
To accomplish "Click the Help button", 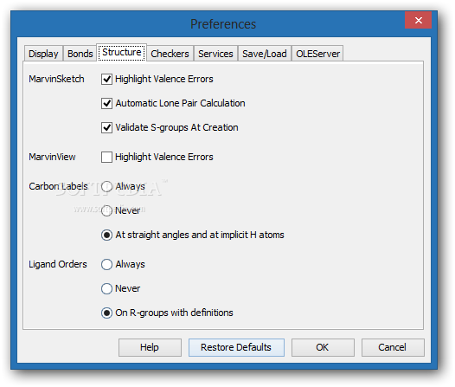I will pyautogui.click(x=150, y=347).
